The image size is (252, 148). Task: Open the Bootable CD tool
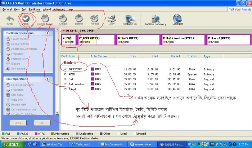(130, 20)
